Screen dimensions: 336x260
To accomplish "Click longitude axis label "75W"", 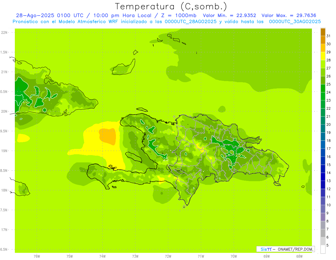I will tap(70, 256).
